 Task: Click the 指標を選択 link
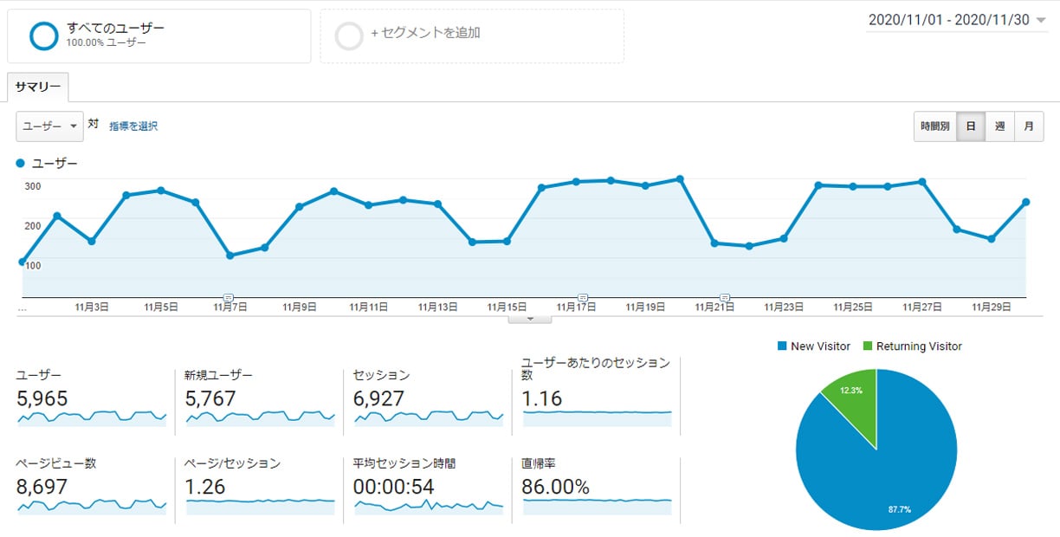pos(133,125)
